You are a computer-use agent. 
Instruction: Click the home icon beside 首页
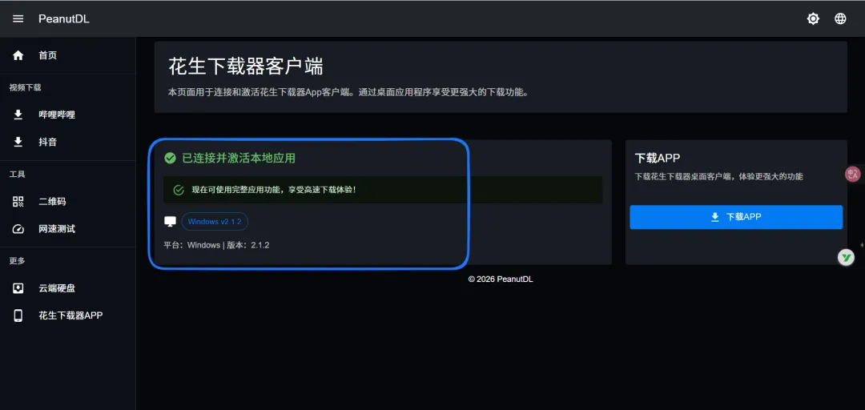pos(18,55)
